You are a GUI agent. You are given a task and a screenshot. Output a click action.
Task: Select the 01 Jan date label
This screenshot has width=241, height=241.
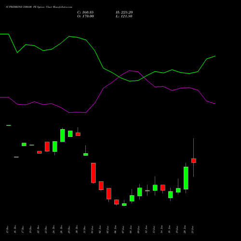pyautogui.click(x=92, y=229)
